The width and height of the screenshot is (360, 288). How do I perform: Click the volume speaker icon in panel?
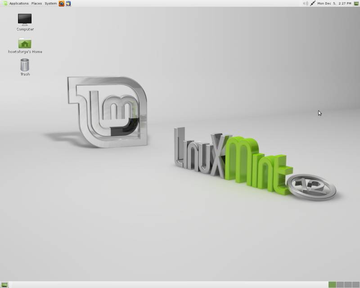(306, 4)
